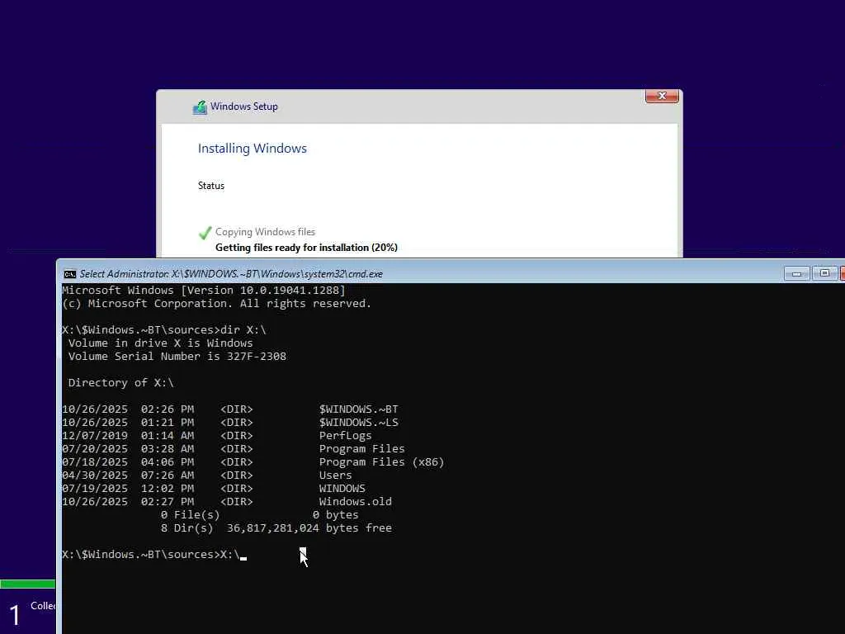The image size is (845, 634).
Task: Click the 'Status' label in Windows Setup
Action: pyautogui.click(x=211, y=186)
